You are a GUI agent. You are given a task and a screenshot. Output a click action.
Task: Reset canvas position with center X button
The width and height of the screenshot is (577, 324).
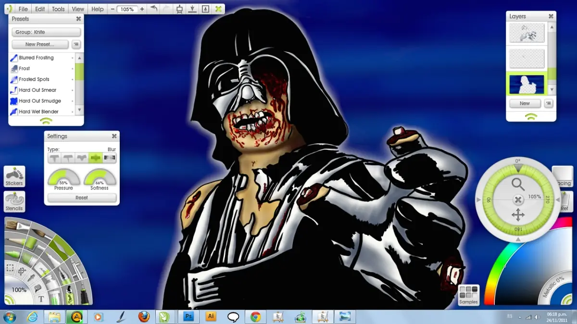point(518,200)
